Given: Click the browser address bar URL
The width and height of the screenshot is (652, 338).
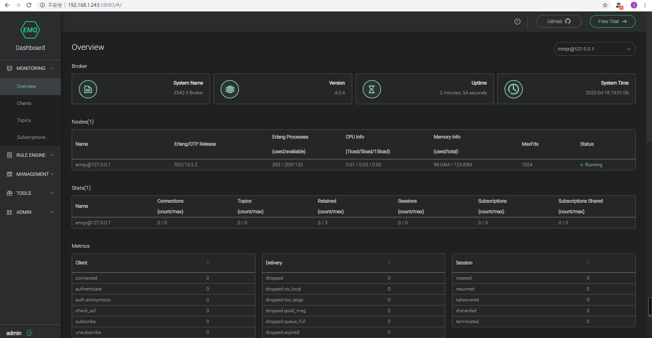Looking at the screenshot, I should (x=95, y=5).
